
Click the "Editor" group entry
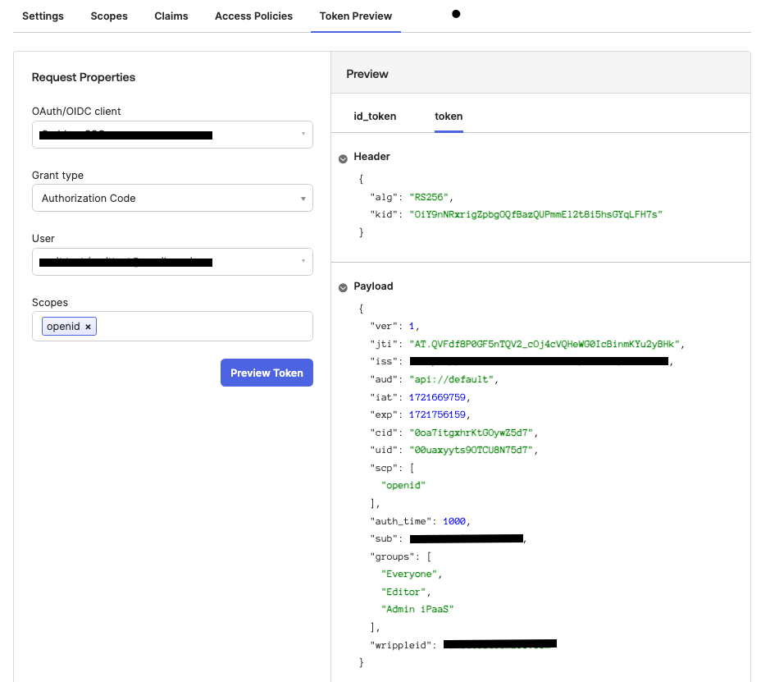tap(403, 592)
